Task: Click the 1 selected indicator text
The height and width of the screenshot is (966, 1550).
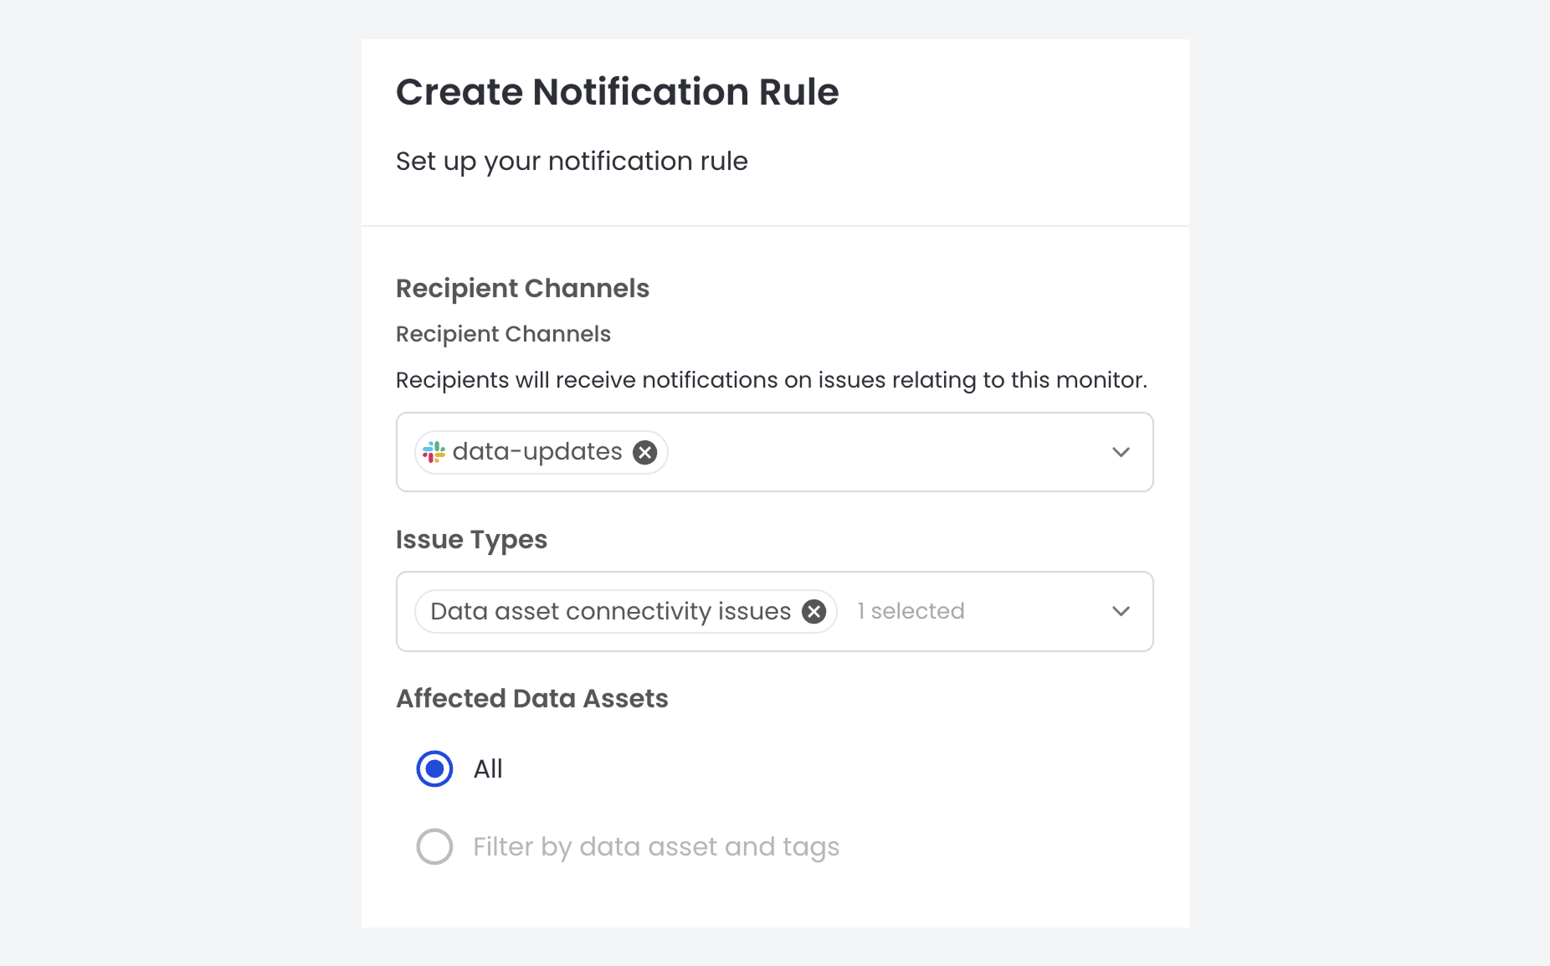Action: pyautogui.click(x=910, y=611)
